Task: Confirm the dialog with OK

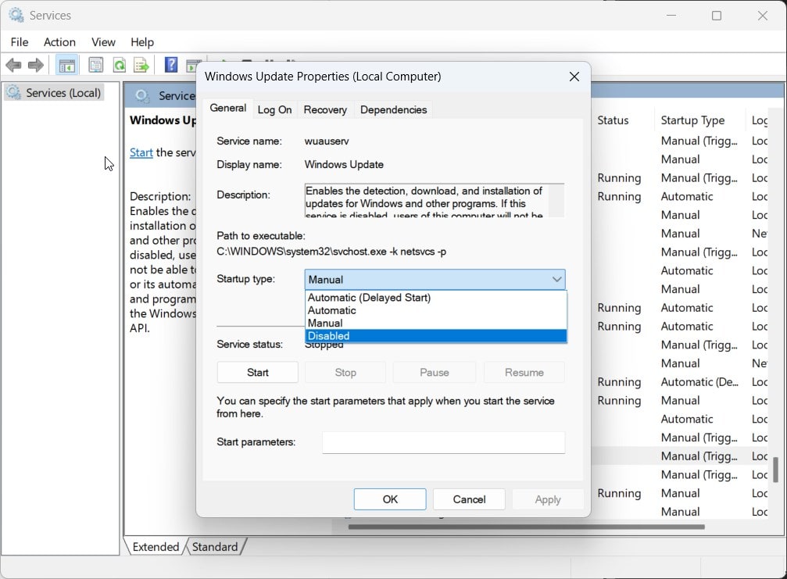Action: coord(390,499)
